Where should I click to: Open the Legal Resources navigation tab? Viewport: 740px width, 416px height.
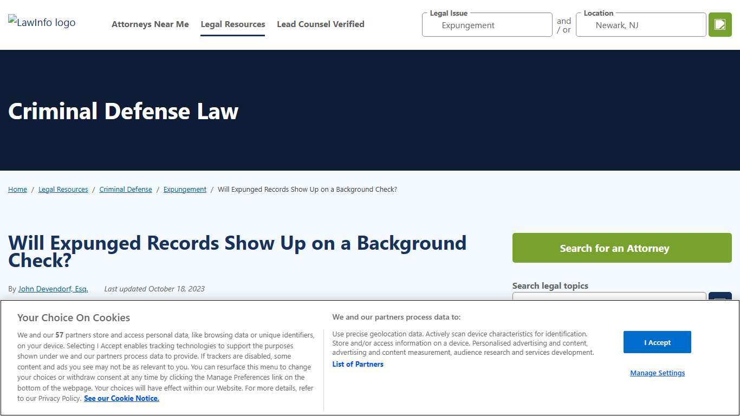[232, 24]
